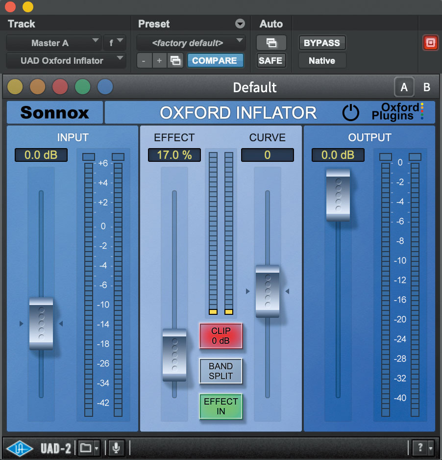Open the Master A track dropdown

click(x=53, y=43)
